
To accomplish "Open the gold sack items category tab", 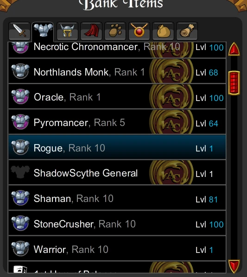I will (x=163, y=31).
